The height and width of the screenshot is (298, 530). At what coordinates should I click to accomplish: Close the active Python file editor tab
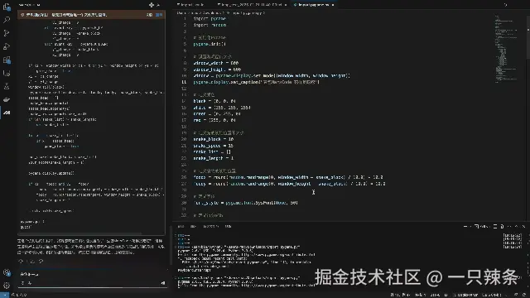[333, 5]
